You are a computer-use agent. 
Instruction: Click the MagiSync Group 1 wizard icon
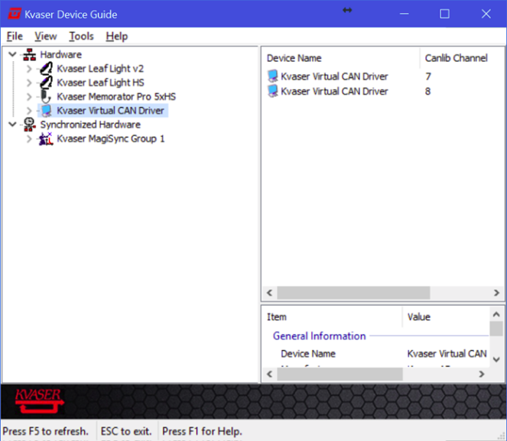tap(46, 138)
